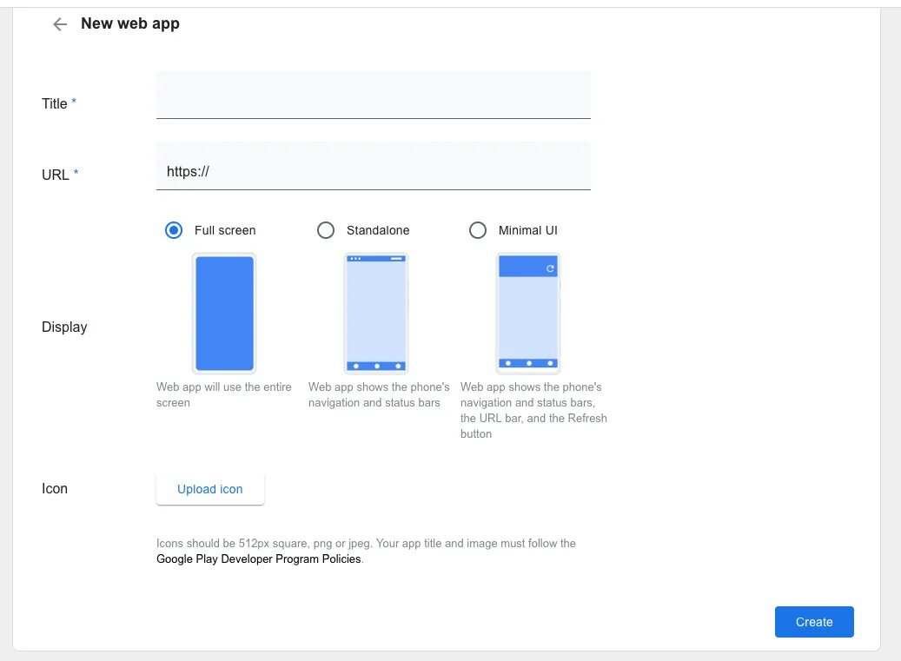Screen dimensions: 901x661
Task: Choose the Standalone display radio button
Action: (326, 230)
